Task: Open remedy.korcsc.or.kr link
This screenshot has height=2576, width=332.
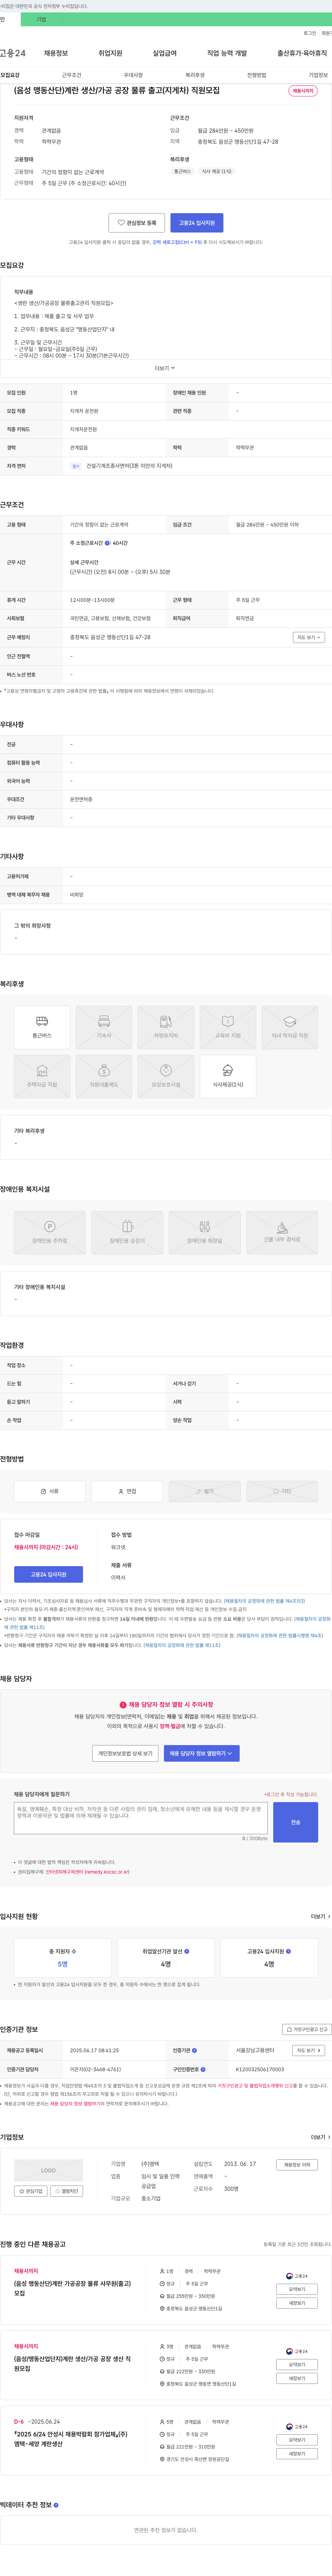Action: [x=87, y=1872]
